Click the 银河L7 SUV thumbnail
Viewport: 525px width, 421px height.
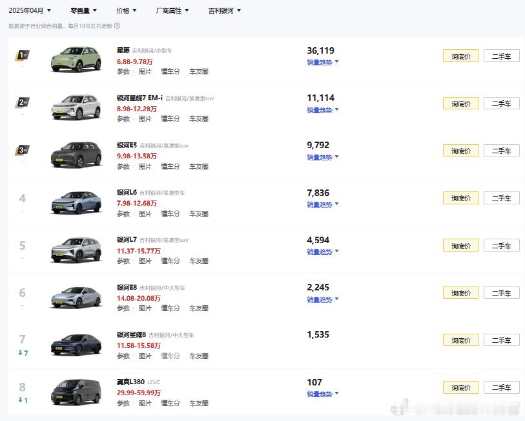point(76,250)
